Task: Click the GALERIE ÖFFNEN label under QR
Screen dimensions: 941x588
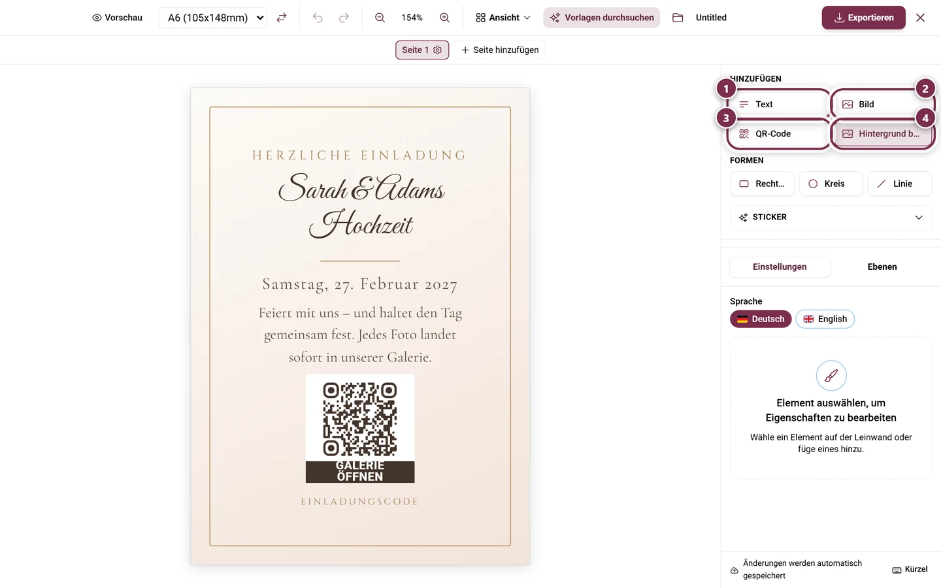Action: [x=360, y=472]
